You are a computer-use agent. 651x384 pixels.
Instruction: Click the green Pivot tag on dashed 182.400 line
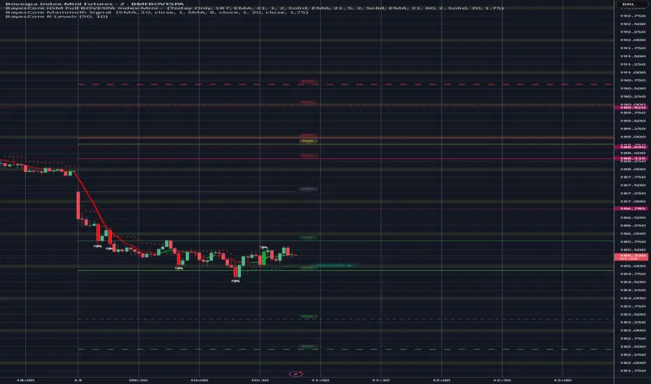coord(307,346)
